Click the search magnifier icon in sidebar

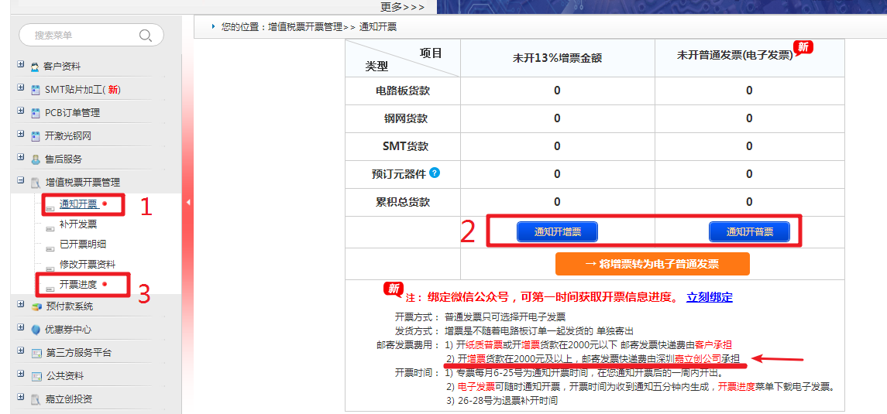pos(145,36)
